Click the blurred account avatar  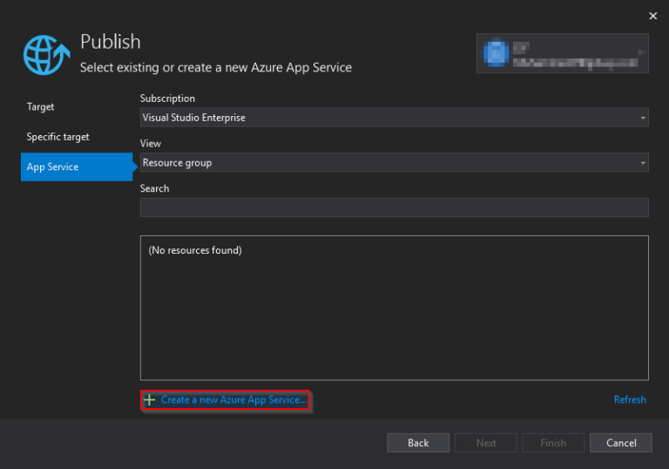(496, 52)
